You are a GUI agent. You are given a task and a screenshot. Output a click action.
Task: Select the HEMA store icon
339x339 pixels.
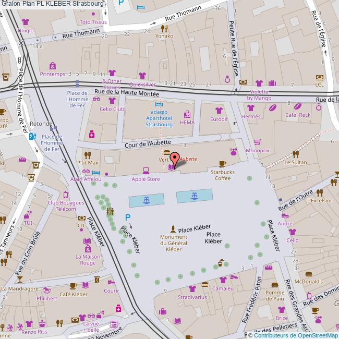pos(187,114)
